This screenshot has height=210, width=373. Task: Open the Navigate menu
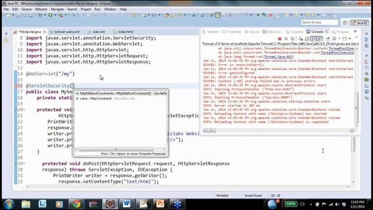point(57,9)
